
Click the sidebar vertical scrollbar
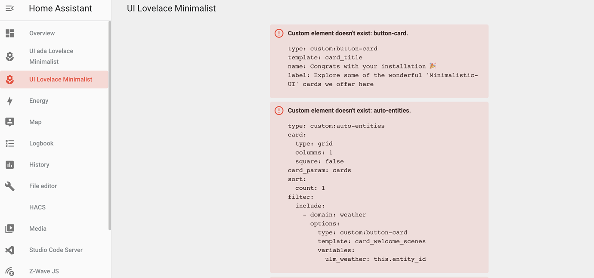click(110, 125)
